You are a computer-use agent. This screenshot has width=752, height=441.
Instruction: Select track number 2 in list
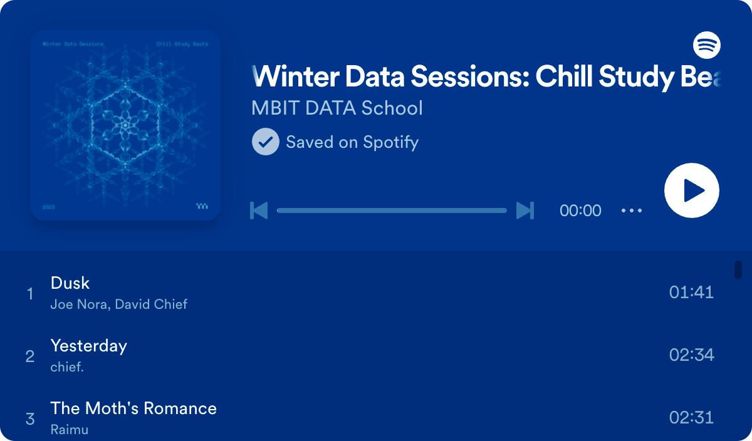tap(30, 356)
